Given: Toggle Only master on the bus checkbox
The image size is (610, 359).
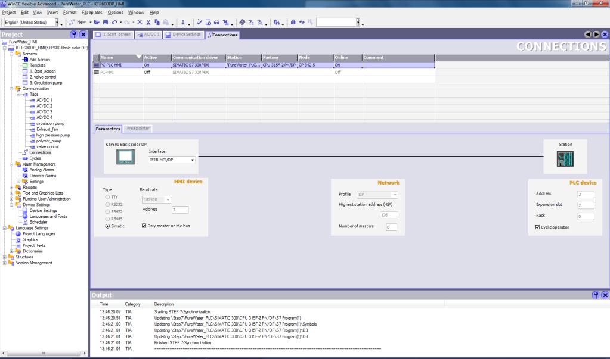Looking at the screenshot, I should [x=144, y=226].
